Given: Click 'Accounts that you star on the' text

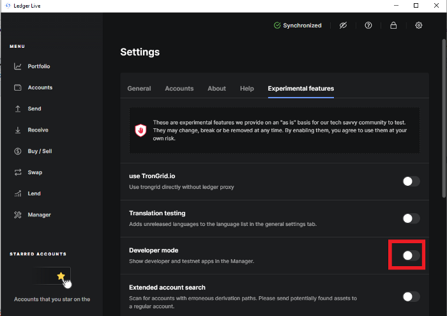Looking at the screenshot, I should tap(52, 299).
